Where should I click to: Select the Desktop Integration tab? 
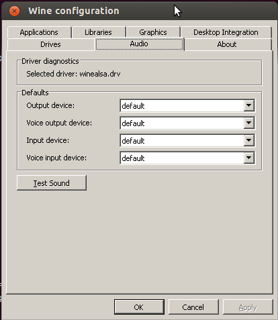point(226,32)
